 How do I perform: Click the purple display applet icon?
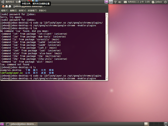tap(106, 2)
